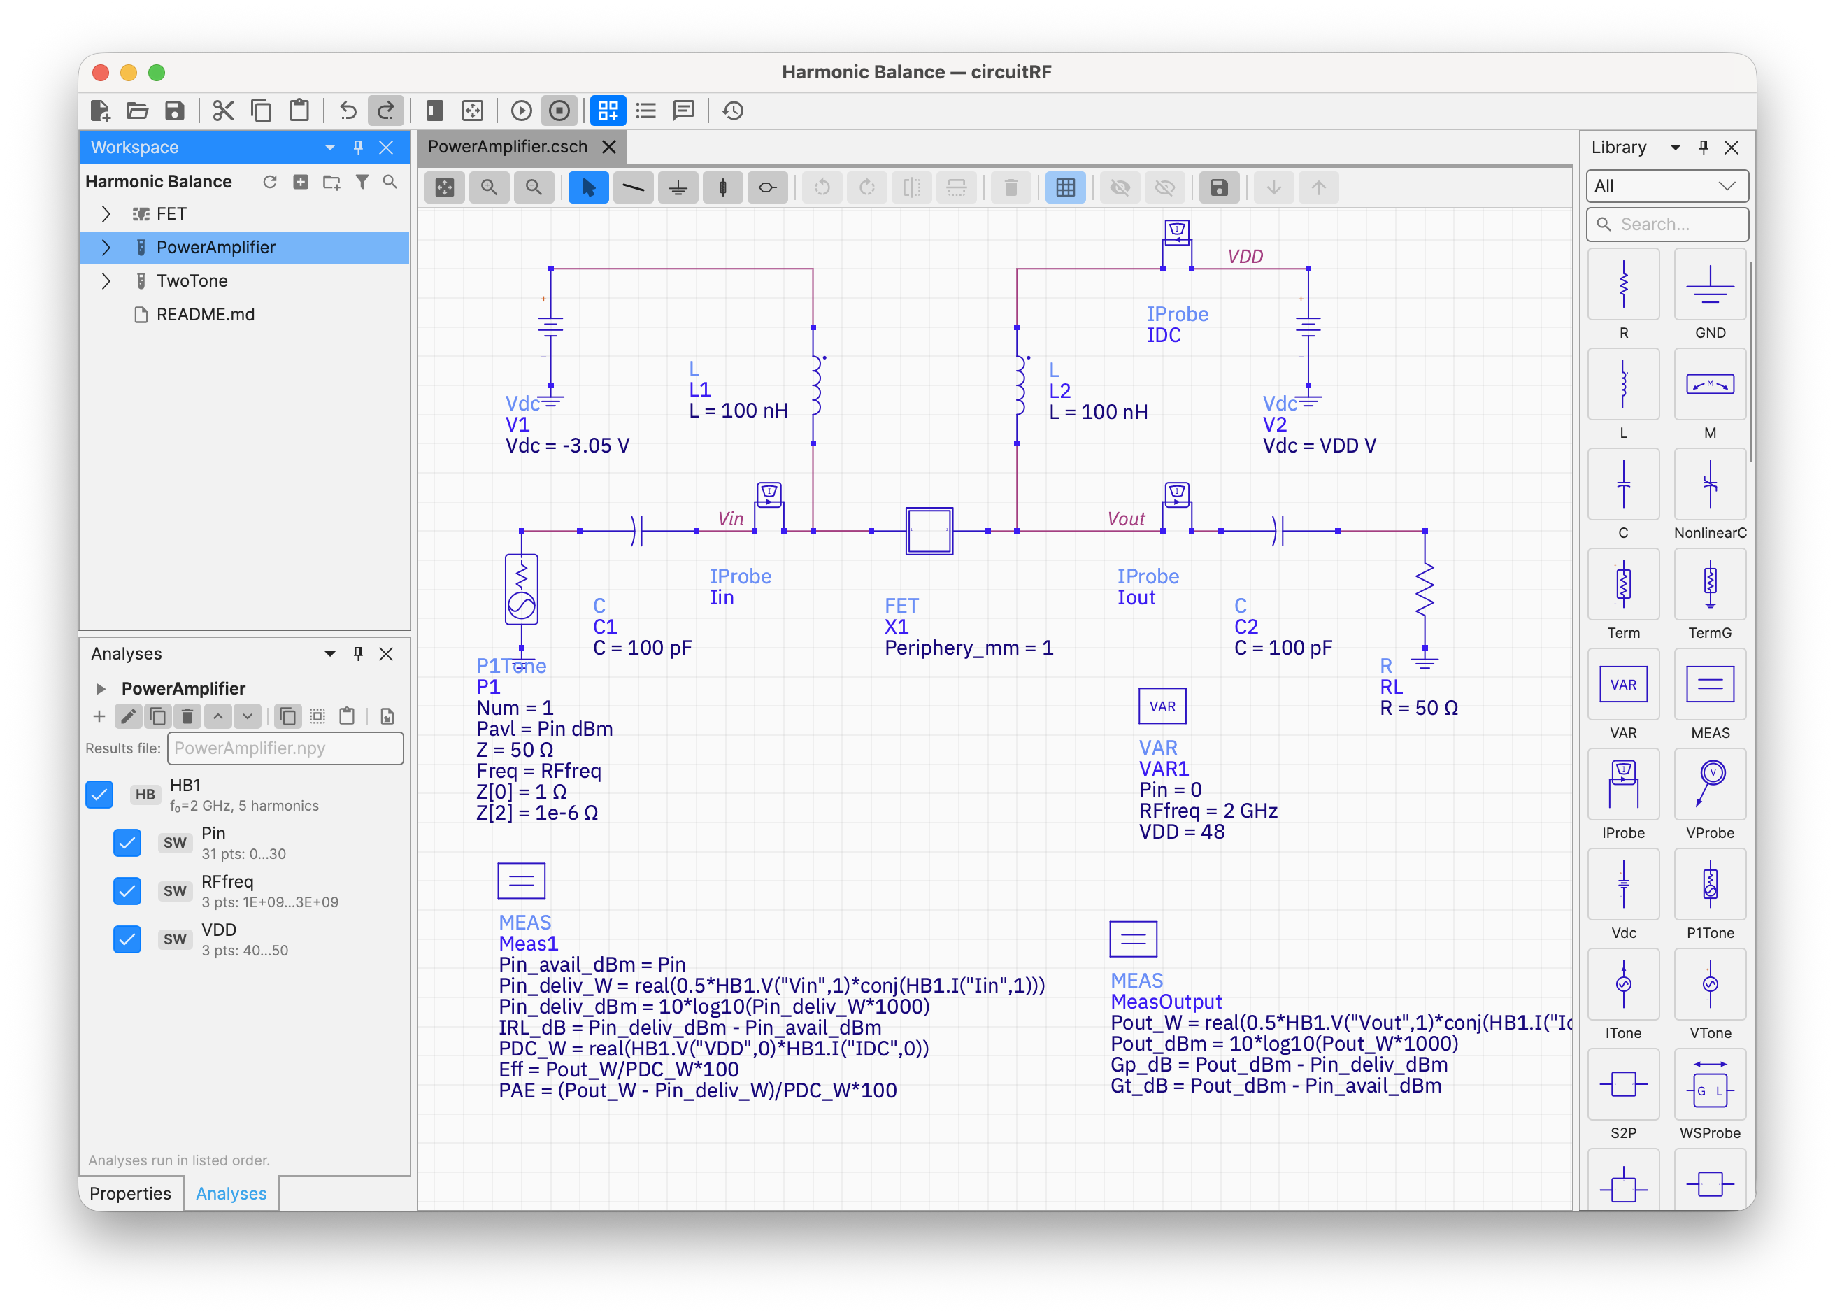The height and width of the screenshot is (1315, 1835).
Task: Expand the PowerAmplifier tree item
Action: pyautogui.click(x=105, y=247)
